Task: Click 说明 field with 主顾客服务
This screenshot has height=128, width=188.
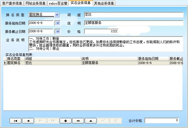Action: coord(134,23)
